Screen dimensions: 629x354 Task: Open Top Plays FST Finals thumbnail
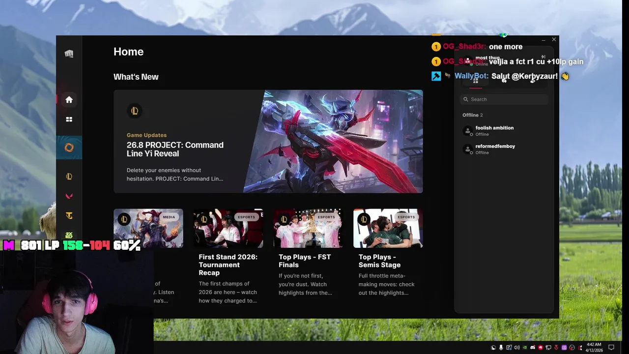coord(308,228)
